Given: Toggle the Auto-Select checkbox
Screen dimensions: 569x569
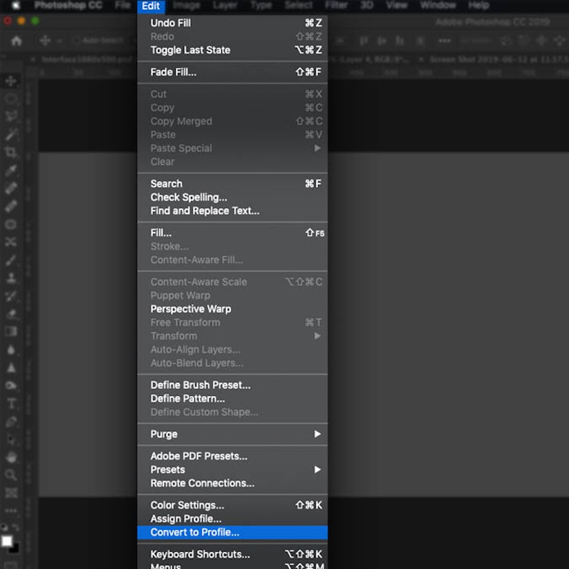Looking at the screenshot, I should (76, 40).
